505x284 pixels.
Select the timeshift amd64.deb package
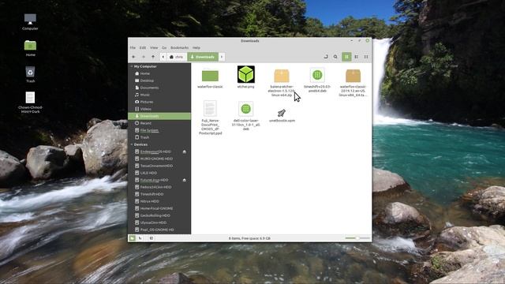[x=317, y=80]
